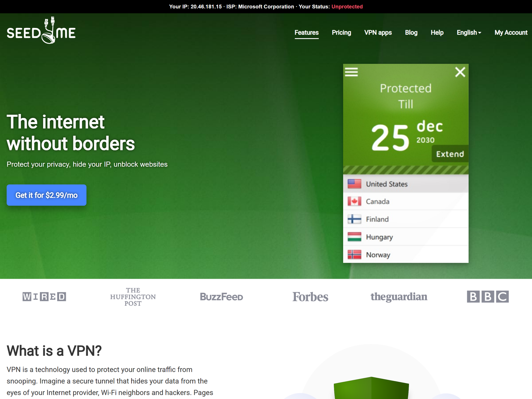Open the Features menu item
The height and width of the screenshot is (399, 532).
coord(307,33)
